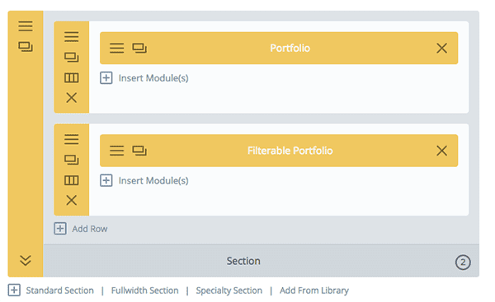Insert Module(s) below Filterable Portfolio
The height and width of the screenshot is (302, 495).
point(144,181)
